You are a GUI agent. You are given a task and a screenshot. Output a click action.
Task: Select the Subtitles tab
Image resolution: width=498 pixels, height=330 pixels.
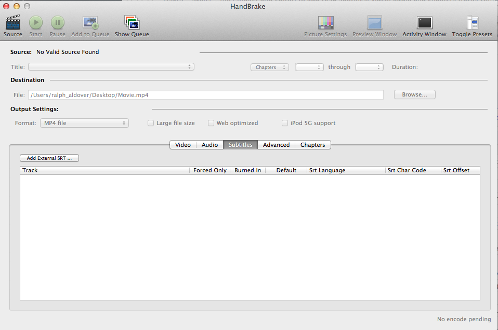click(x=241, y=145)
